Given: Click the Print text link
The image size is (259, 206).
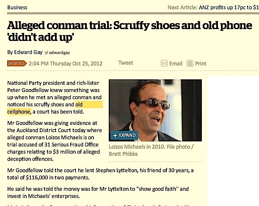Looking at the screenshot, I should [x=201, y=63].
